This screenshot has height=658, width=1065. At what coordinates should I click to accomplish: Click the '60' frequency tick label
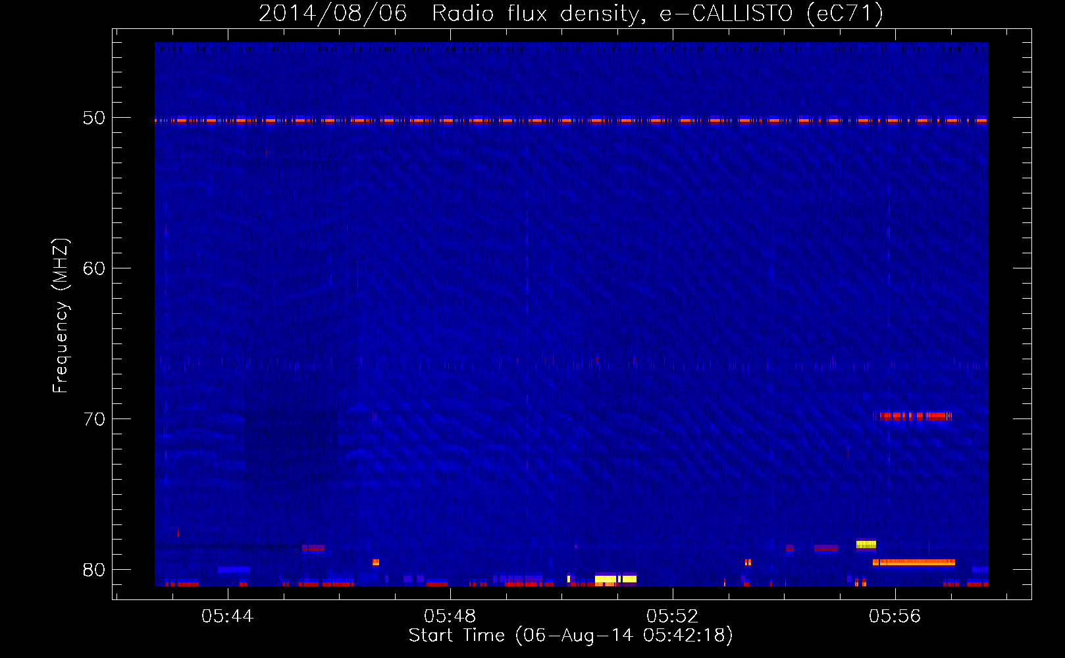click(93, 268)
